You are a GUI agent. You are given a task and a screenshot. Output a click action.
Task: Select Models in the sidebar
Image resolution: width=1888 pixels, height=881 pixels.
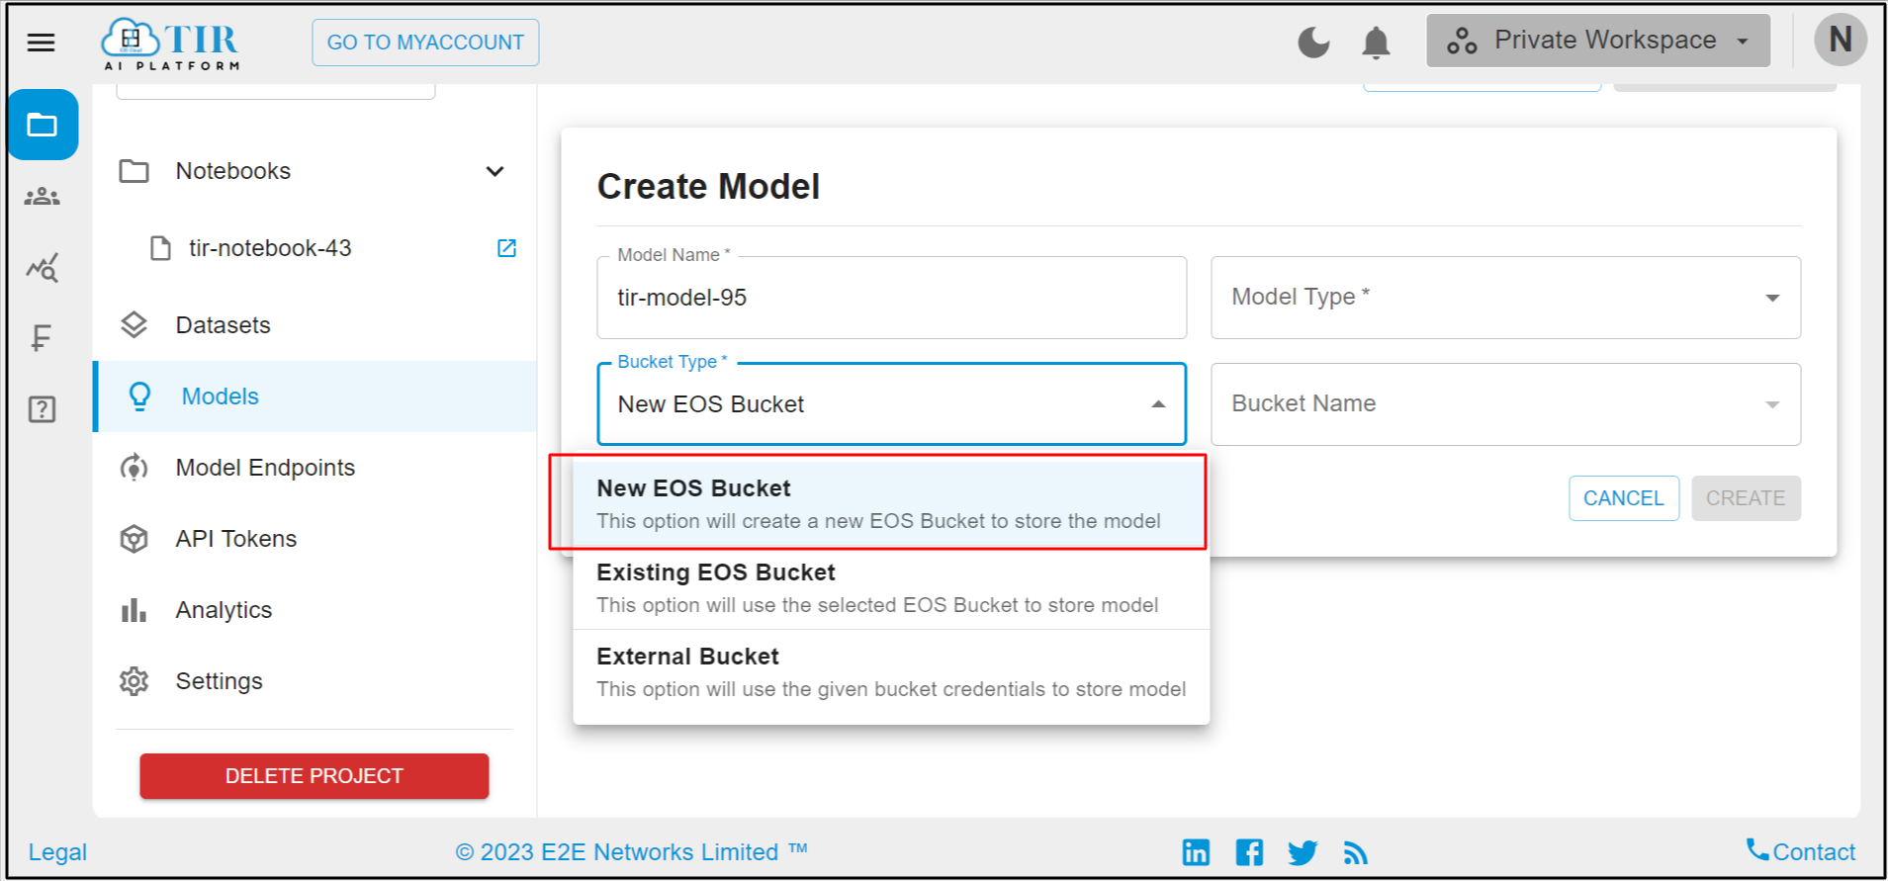point(315,396)
